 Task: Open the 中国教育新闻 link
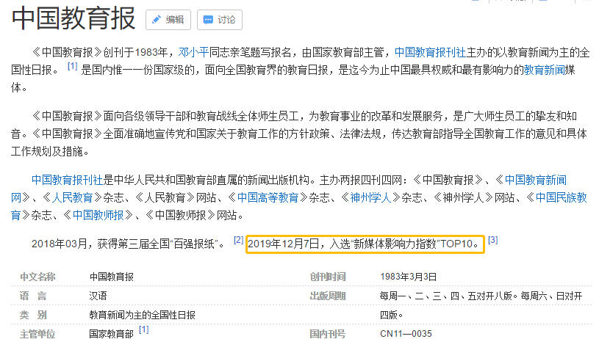(536, 180)
